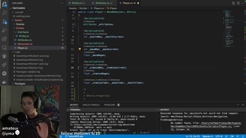Close the bottom panel
Image resolution: width=246 pixels, height=138 pixels.
coord(243,105)
